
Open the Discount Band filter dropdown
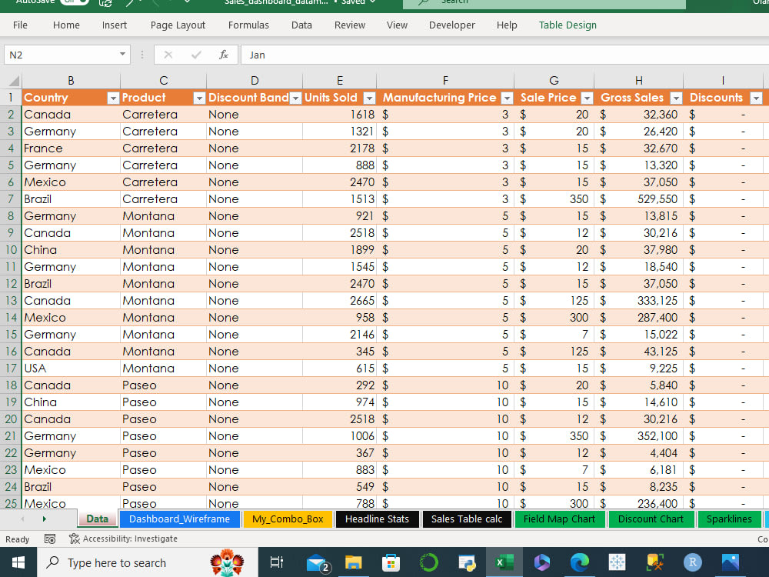(295, 98)
